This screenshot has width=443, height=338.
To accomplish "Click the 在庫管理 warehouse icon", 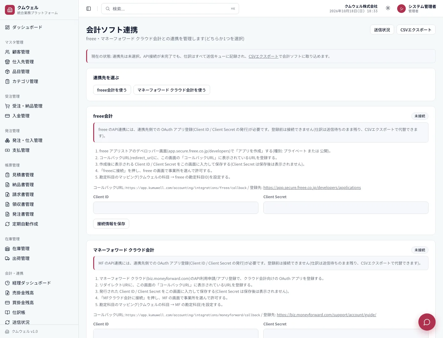I will coord(7,249).
